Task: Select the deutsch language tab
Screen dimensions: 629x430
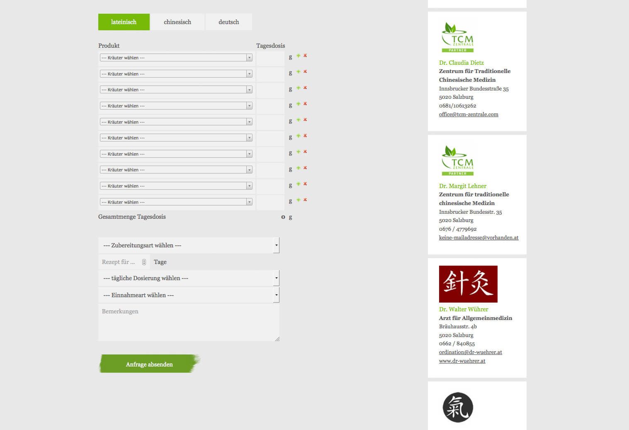Action: tap(228, 22)
